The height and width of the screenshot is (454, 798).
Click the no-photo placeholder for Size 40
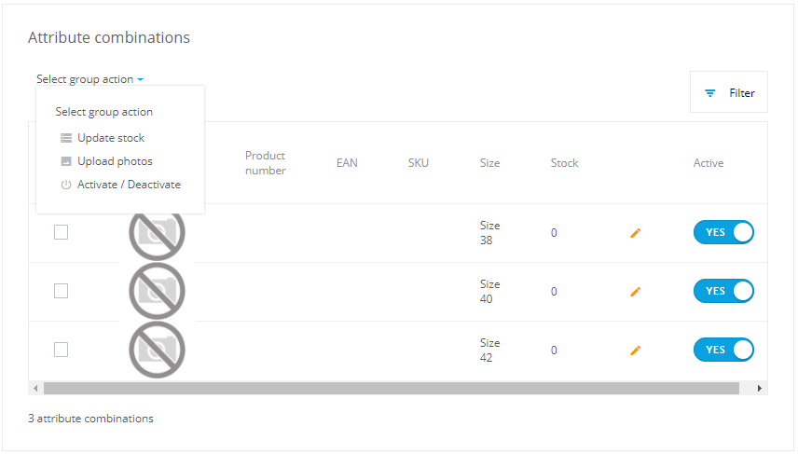pos(157,291)
